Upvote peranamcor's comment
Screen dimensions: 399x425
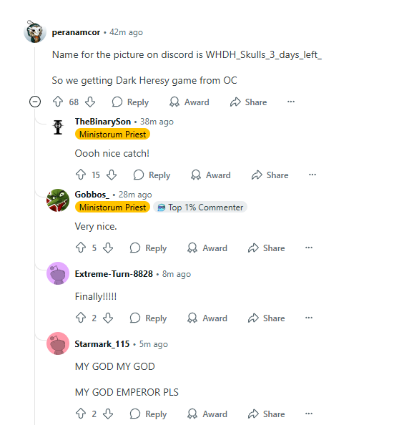[x=58, y=102]
